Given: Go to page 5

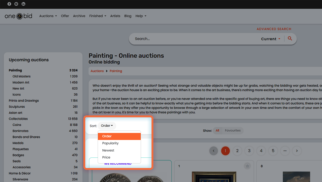Looking at the screenshot, I should 273,151.
